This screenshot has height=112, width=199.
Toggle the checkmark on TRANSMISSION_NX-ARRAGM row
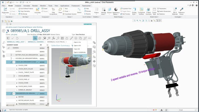click(x=38, y=94)
